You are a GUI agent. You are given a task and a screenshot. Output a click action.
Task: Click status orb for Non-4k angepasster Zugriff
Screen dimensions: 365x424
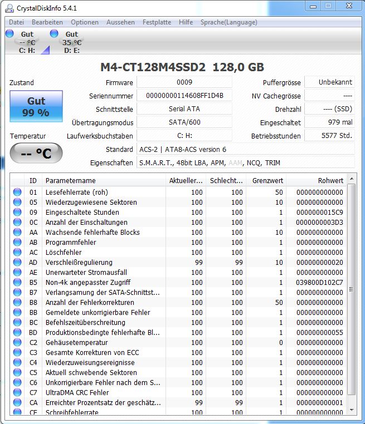(17, 282)
